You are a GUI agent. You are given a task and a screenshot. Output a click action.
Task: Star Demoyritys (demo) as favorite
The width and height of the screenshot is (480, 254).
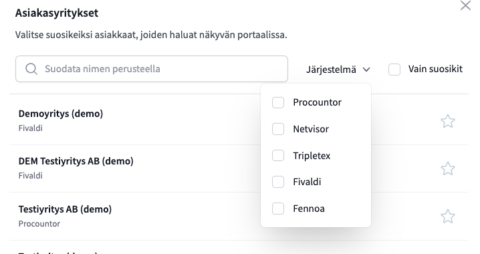pyautogui.click(x=447, y=121)
